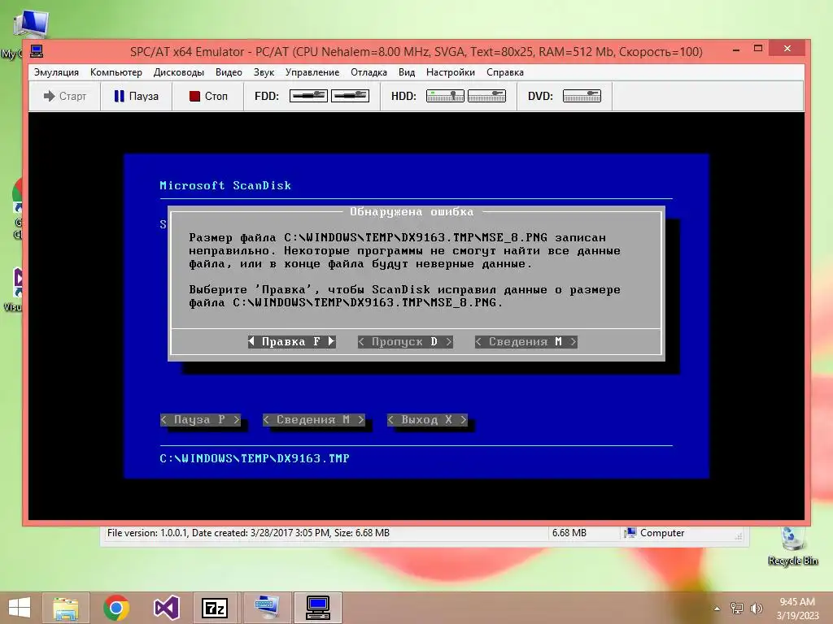Click Microsoft ScanDisk title text
This screenshot has height=624, width=833.
coord(225,186)
